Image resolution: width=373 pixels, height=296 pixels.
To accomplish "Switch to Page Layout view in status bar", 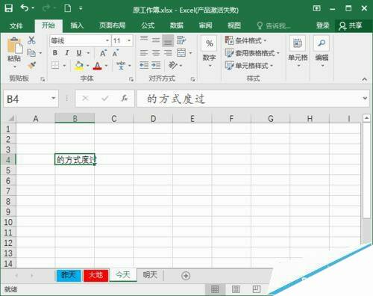I will click(x=236, y=289).
